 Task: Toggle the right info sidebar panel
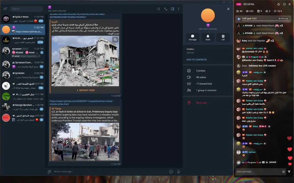pyautogui.click(x=173, y=9)
